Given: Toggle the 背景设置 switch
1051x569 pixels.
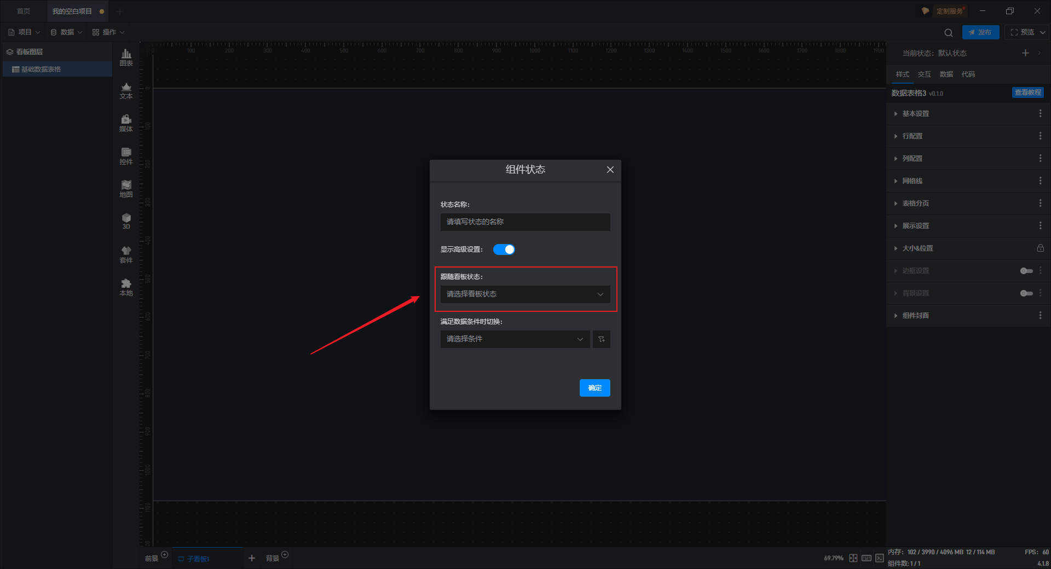Looking at the screenshot, I should point(1026,293).
